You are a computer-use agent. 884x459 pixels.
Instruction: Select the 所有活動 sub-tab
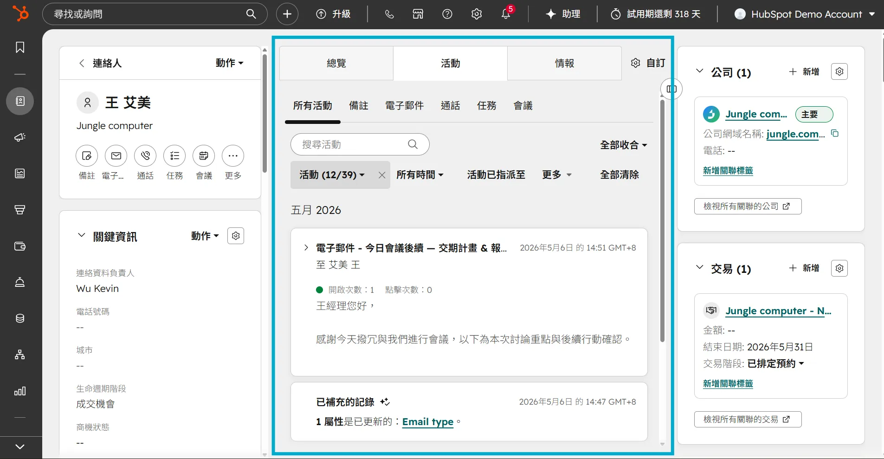313,106
